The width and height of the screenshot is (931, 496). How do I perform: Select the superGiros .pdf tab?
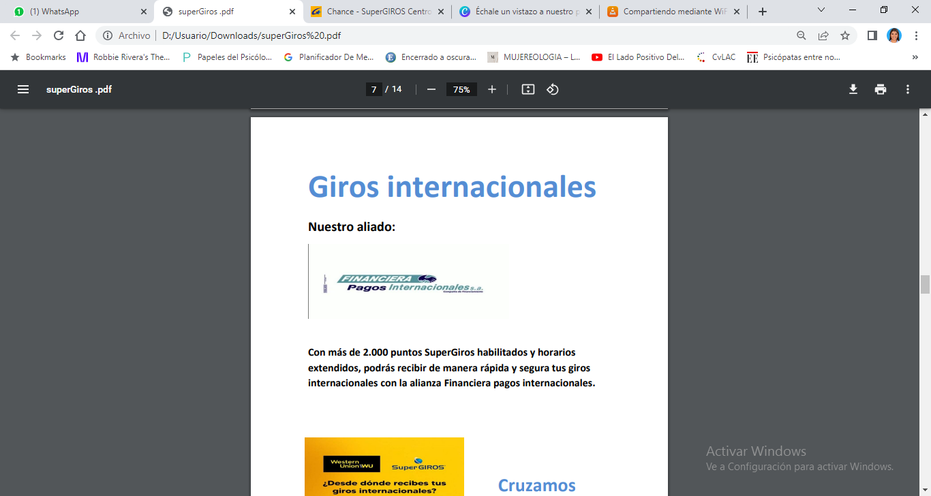coord(228,12)
